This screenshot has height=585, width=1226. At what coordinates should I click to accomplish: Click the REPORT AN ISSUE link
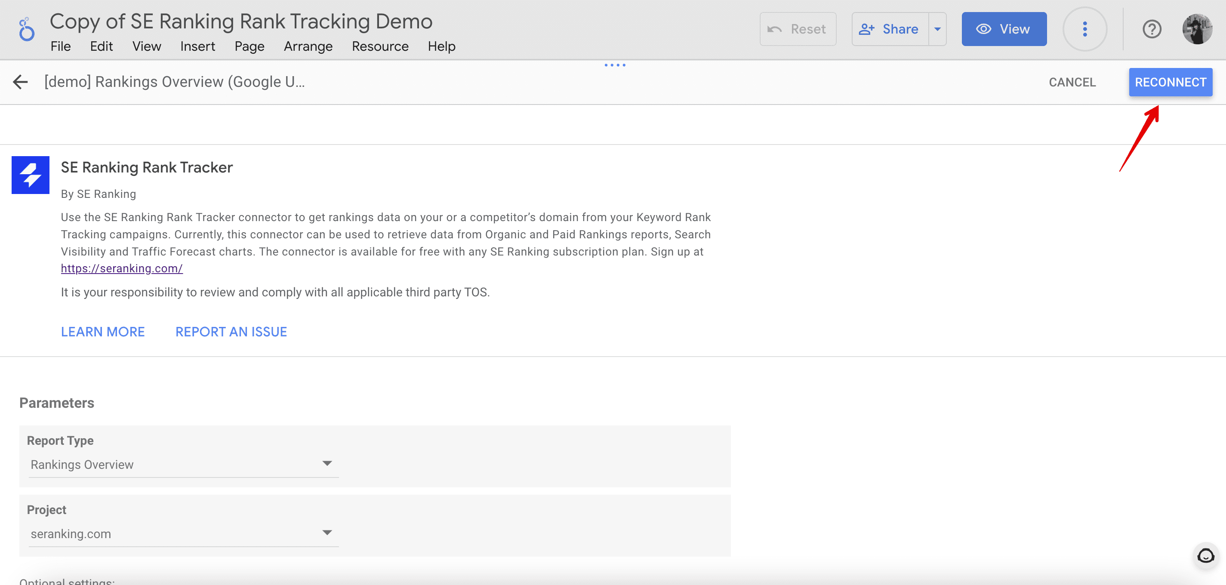click(231, 332)
